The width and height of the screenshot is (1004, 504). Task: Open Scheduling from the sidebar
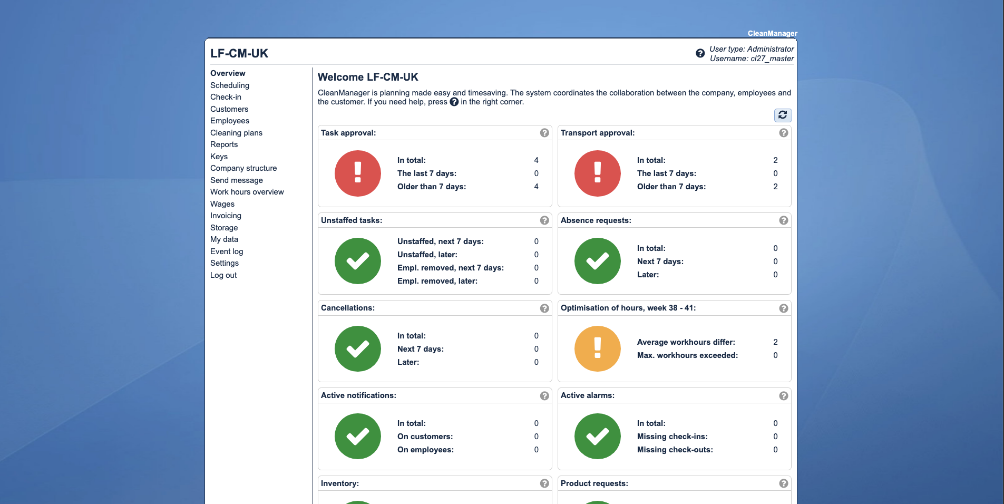(x=230, y=85)
